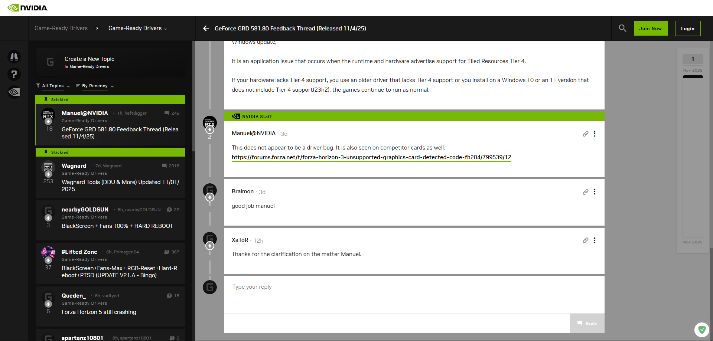
Task: Open the search magnifier icon
Action: [x=622, y=28]
